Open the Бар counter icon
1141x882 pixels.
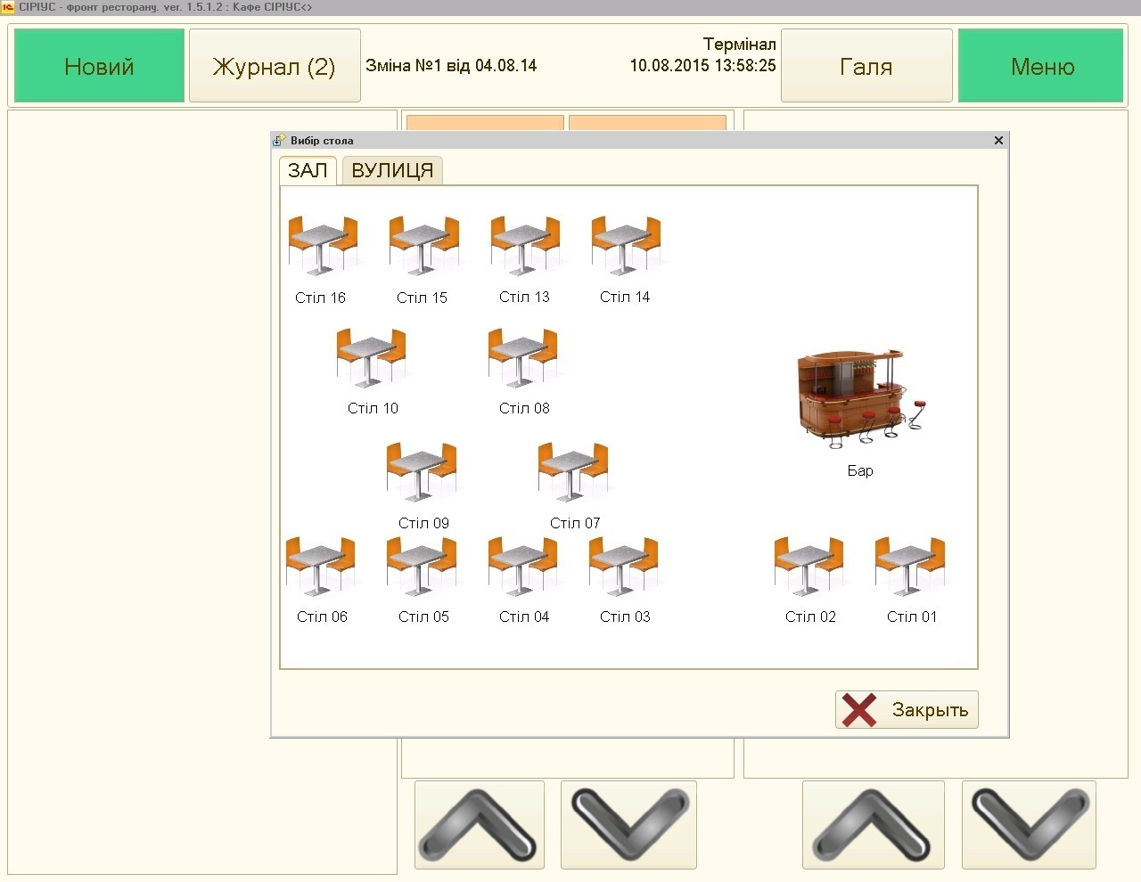click(x=859, y=398)
